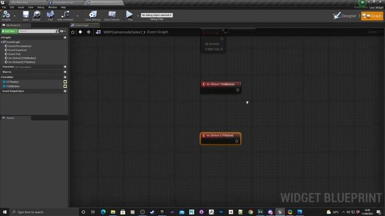The height and width of the screenshot is (216, 385).
Task: Click the bookmark star in the graph bar
Action: [x=73, y=32]
